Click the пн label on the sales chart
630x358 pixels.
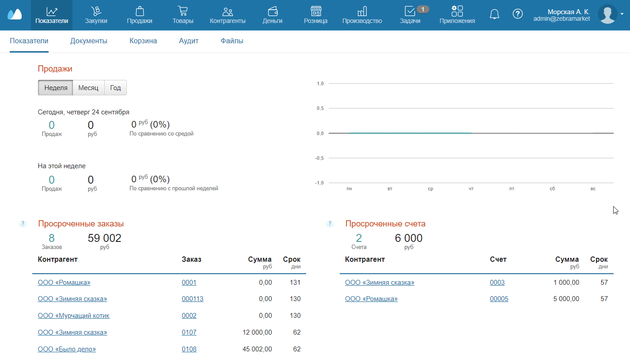349,188
